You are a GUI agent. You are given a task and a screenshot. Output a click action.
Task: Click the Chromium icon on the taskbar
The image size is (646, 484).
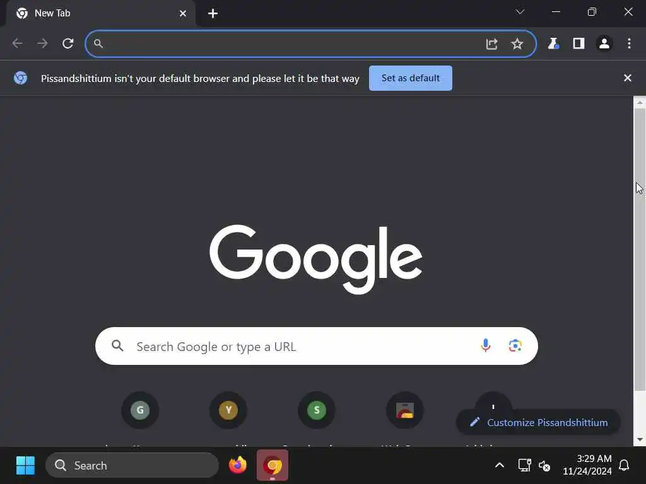click(x=273, y=466)
